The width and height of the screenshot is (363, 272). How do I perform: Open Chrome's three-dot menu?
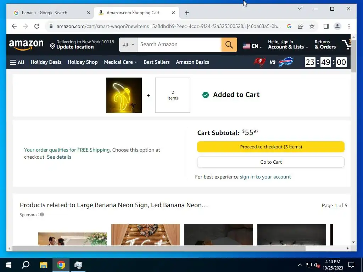(349, 26)
